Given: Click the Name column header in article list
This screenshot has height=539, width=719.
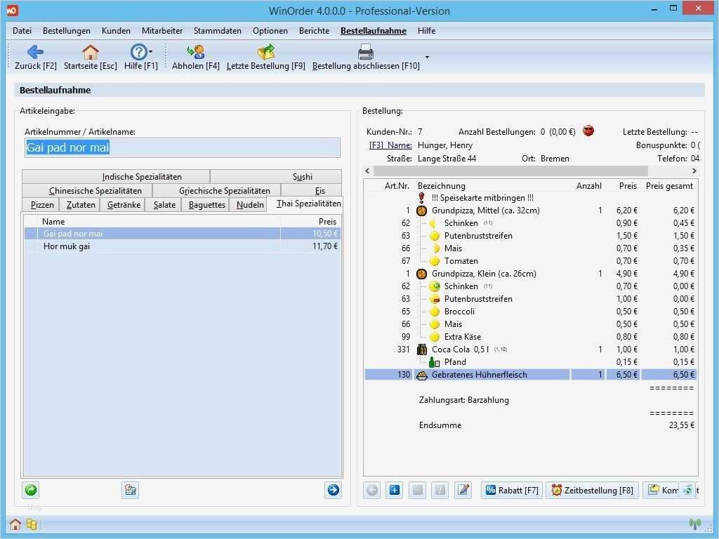Looking at the screenshot, I should click(x=53, y=221).
